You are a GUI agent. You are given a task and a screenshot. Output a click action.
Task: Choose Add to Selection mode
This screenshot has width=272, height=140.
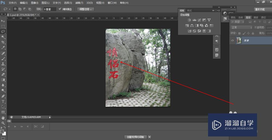[x=20, y=9]
